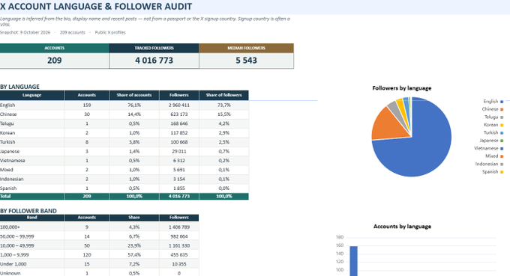Click the 'Language' column header
This screenshot has height=276, width=510.
click(x=31, y=95)
